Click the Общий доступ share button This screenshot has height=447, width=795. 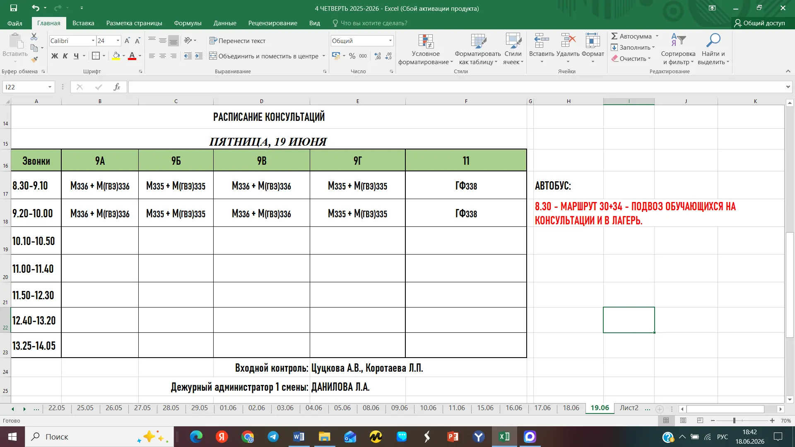click(x=759, y=23)
